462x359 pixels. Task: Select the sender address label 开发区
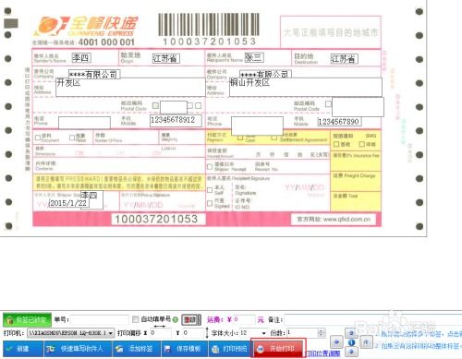[130, 88]
